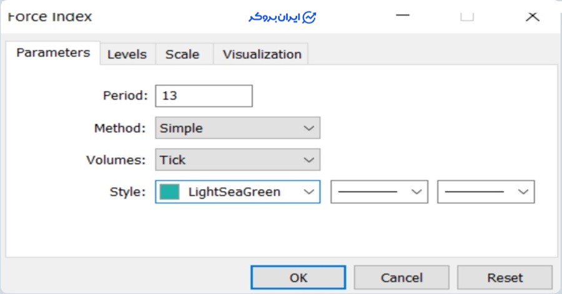This screenshot has height=294, width=562.
Task: Click the chevron of the LightSeaGreen dropdown
Action: click(308, 192)
